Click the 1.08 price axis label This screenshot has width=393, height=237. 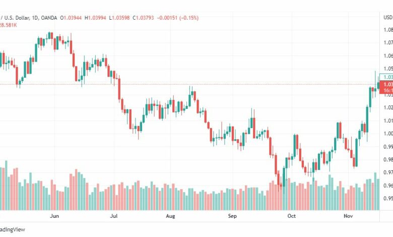[x=388, y=30]
